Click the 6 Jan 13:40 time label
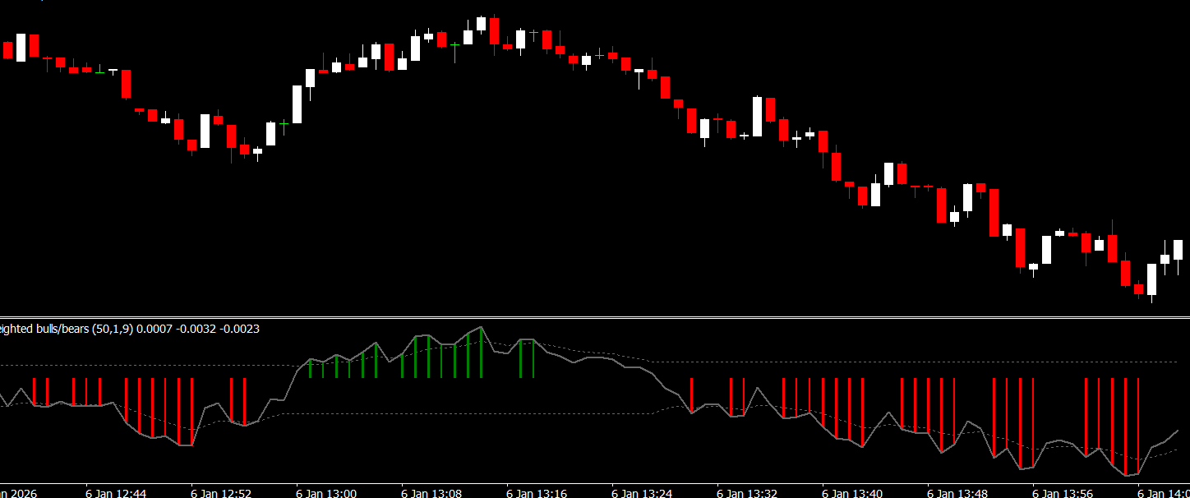Image resolution: width=1190 pixels, height=498 pixels. pos(852,493)
